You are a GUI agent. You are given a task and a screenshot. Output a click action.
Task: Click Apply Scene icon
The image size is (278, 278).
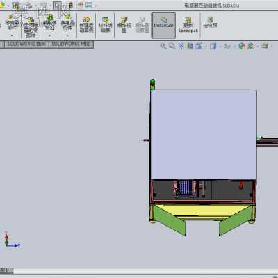click(250, 46)
